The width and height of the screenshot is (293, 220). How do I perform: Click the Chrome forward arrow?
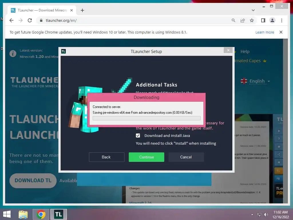pos(21,20)
